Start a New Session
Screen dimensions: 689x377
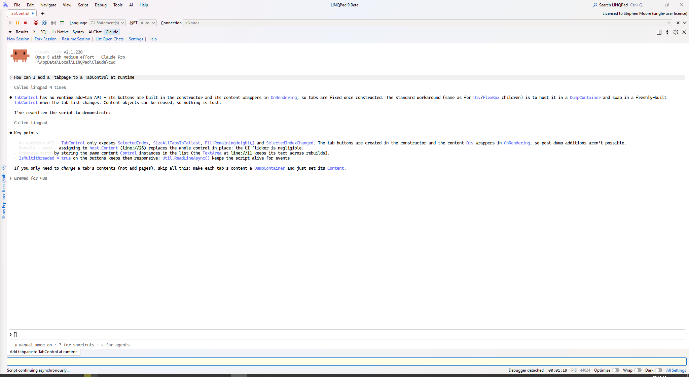coord(18,39)
